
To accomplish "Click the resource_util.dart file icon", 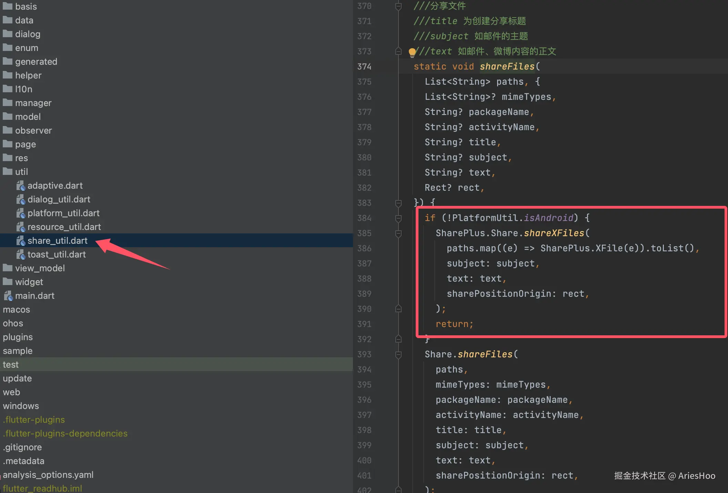I will point(21,227).
